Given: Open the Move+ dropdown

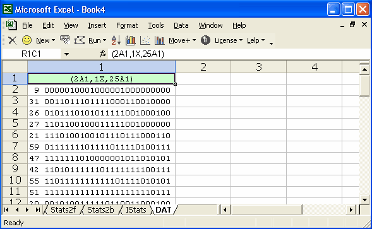Looking at the screenshot, I should pyautogui.click(x=182, y=40).
